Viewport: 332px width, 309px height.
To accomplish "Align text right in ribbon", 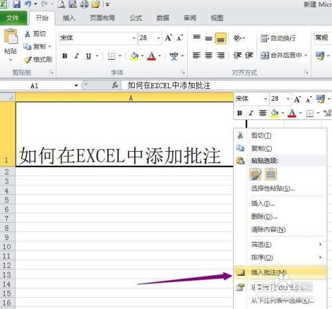I will (x=220, y=55).
